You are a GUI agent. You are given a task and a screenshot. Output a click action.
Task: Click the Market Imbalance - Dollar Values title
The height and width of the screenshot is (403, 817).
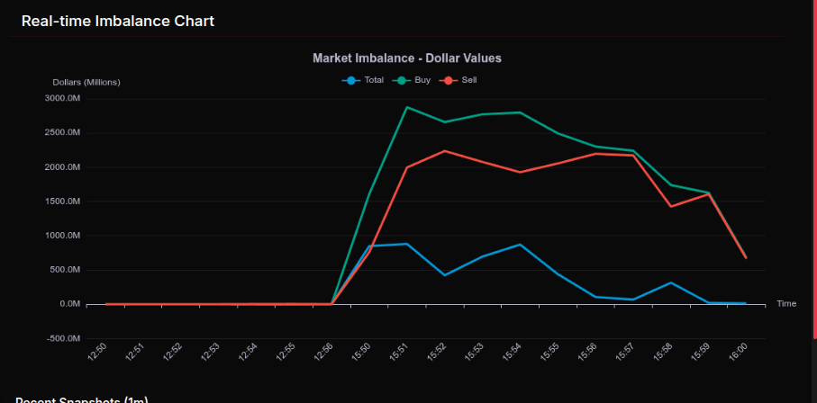tap(406, 58)
